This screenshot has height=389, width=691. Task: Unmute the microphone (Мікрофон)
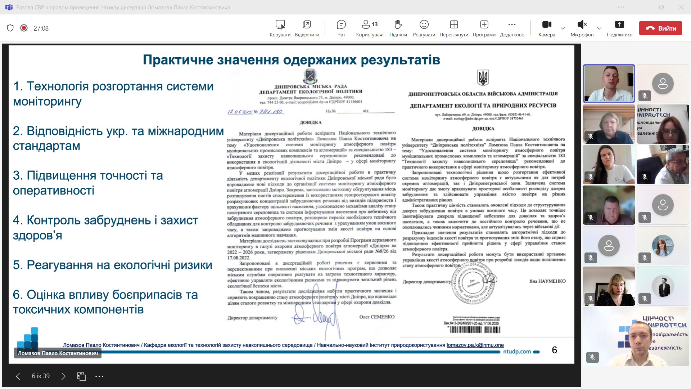(x=582, y=28)
